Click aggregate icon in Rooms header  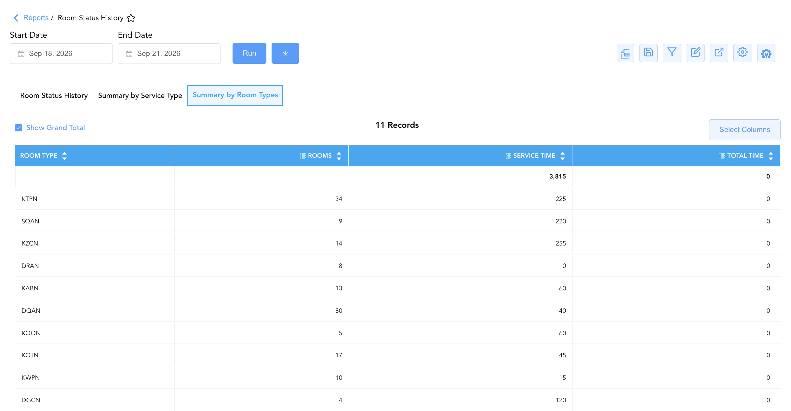[302, 156]
